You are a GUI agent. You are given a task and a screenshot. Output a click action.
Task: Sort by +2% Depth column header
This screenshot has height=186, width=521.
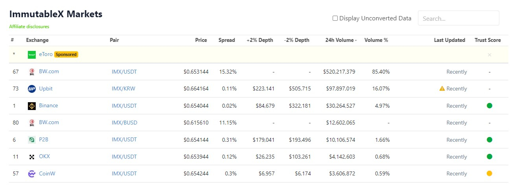[x=260, y=40]
